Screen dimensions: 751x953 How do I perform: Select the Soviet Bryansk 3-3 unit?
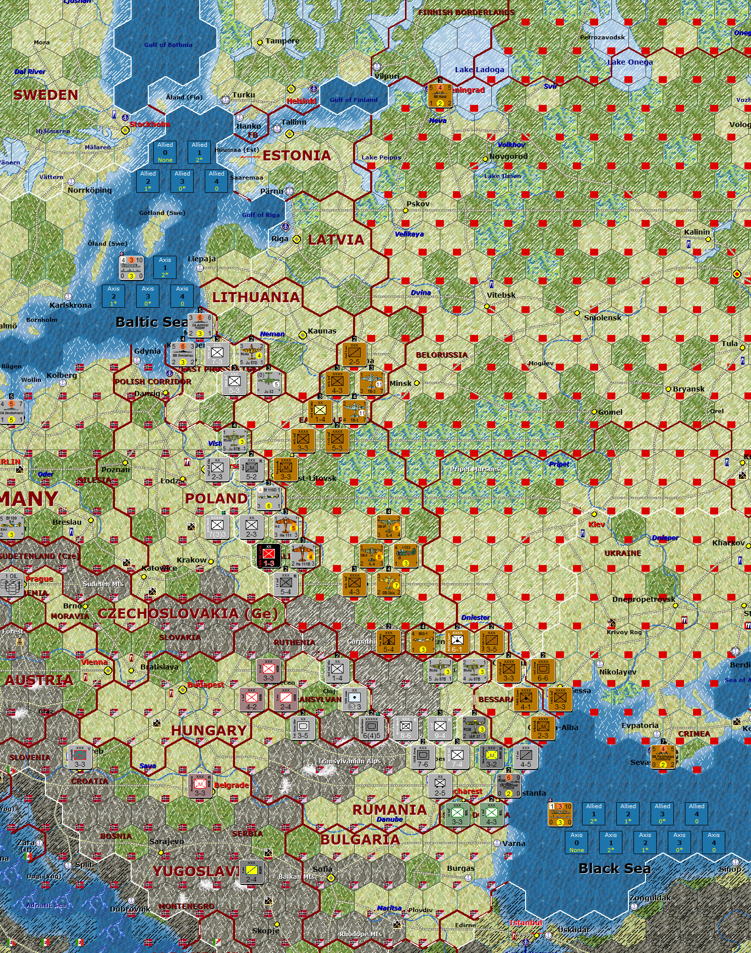tap(286, 469)
